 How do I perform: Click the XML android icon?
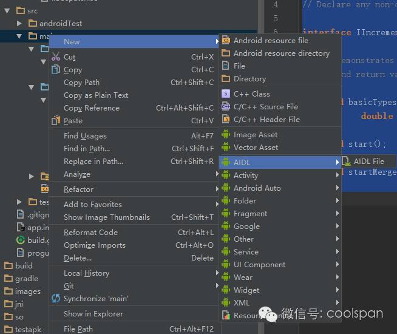(226, 302)
